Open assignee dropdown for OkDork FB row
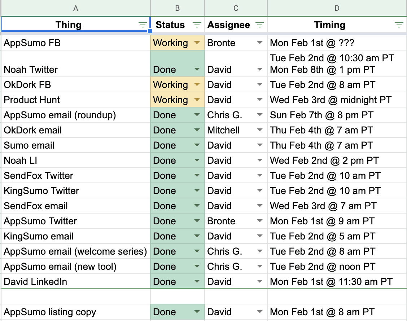 coord(260,84)
